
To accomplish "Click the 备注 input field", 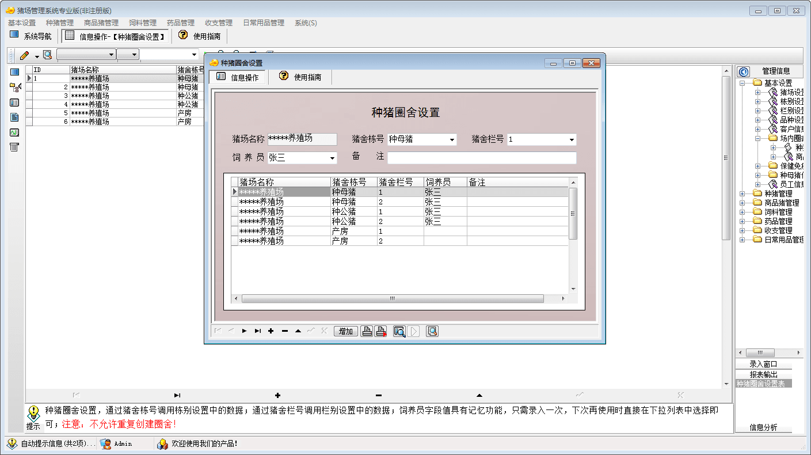I will click(x=481, y=158).
